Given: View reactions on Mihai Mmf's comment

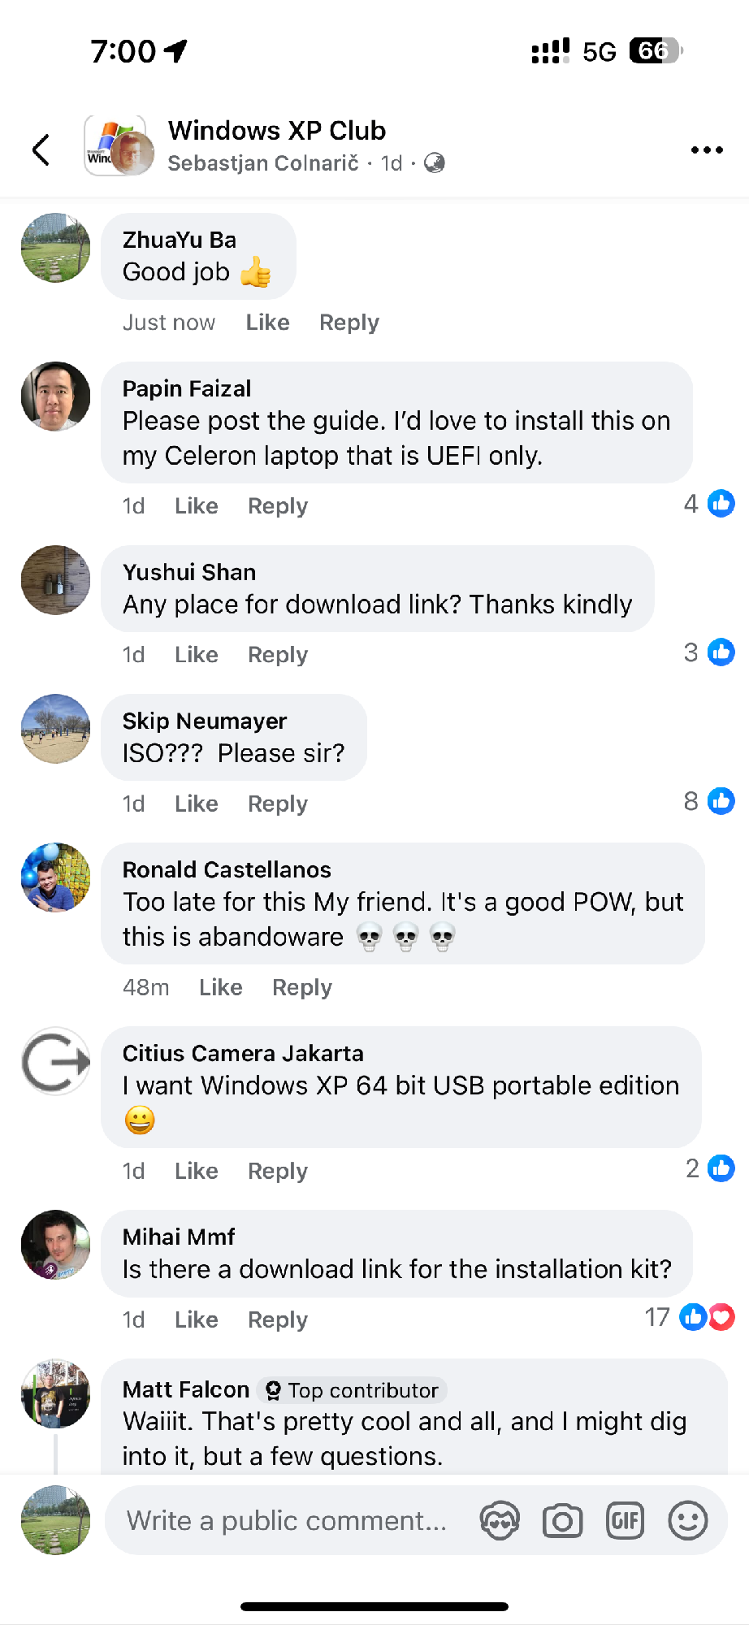Looking at the screenshot, I should [690, 1317].
